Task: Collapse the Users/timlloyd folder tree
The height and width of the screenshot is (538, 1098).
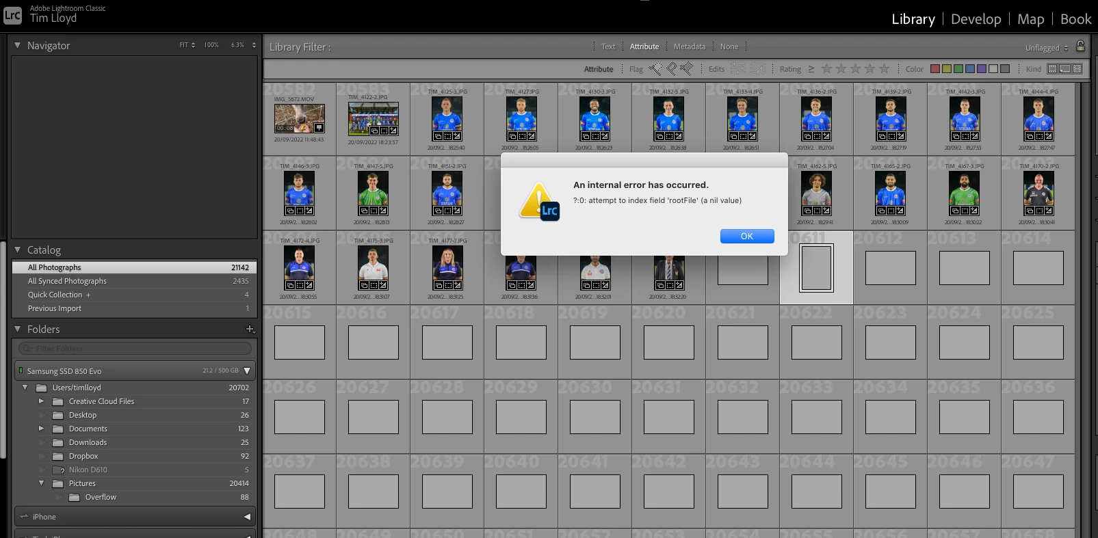Action: pyautogui.click(x=25, y=388)
